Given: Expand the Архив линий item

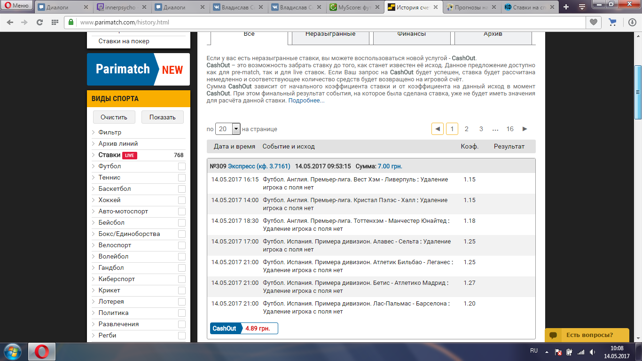Looking at the screenshot, I should pos(118,143).
